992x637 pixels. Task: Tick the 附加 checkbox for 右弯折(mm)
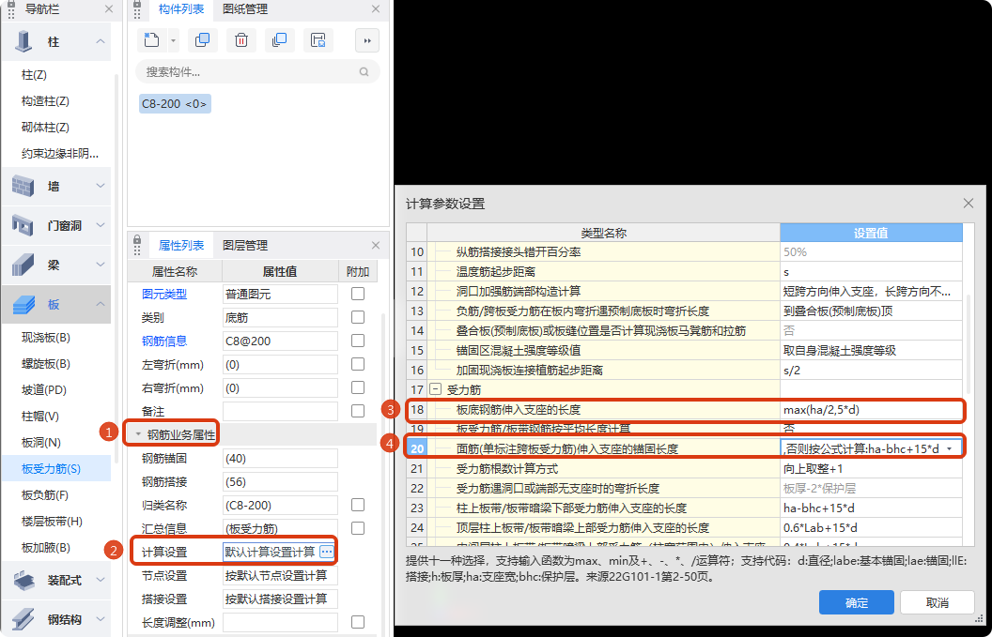click(358, 387)
